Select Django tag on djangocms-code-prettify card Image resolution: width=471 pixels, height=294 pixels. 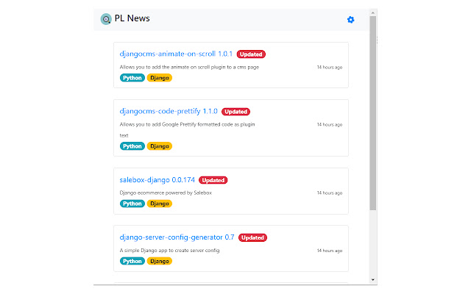(x=160, y=146)
